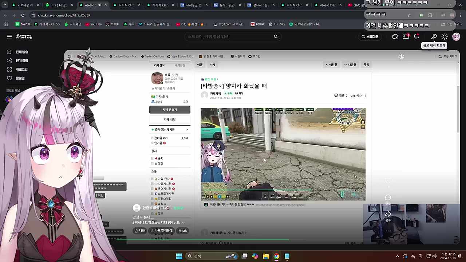Screen dimensions: 466x262
Task: Reload the page in Chrome
Action: pos(23,15)
